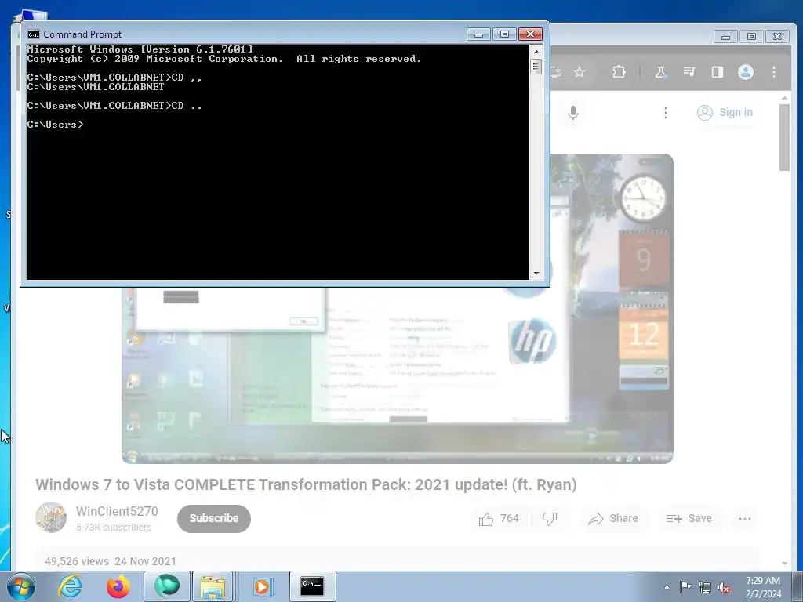This screenshot has height=602, width=803.
Task: Open the browser three-dot menu
Action: point(774,72)
